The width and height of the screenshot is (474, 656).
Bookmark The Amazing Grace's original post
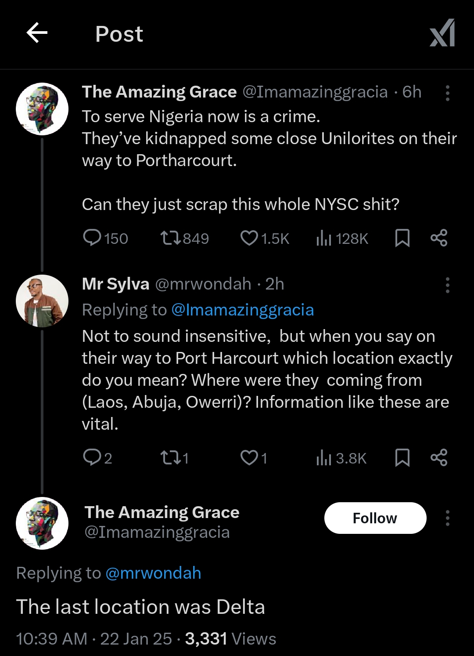coord(402,238)
